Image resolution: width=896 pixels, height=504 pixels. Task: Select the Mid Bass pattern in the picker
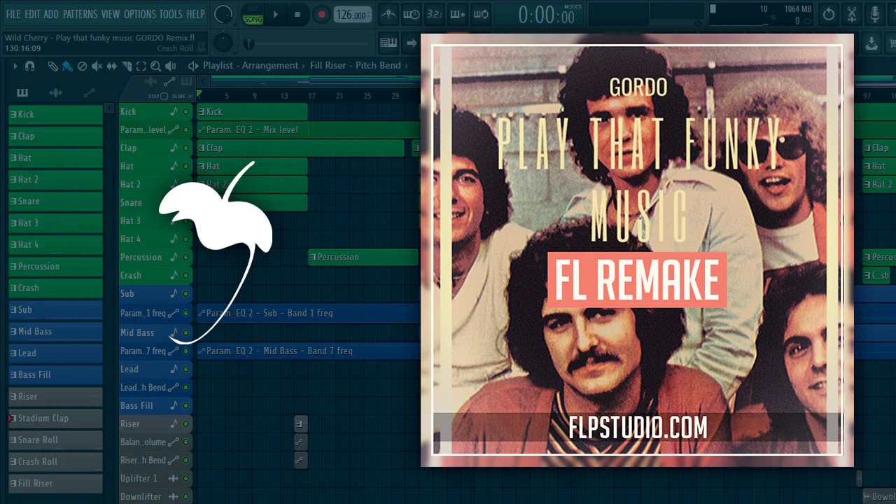point(55,331)
